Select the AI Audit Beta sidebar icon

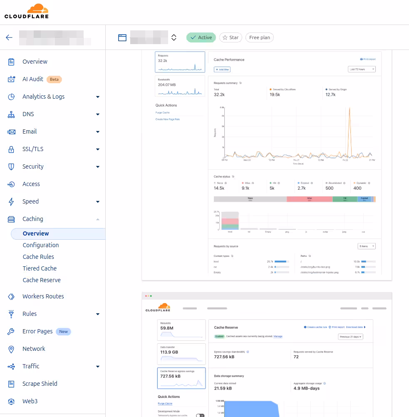click(12, 79)
